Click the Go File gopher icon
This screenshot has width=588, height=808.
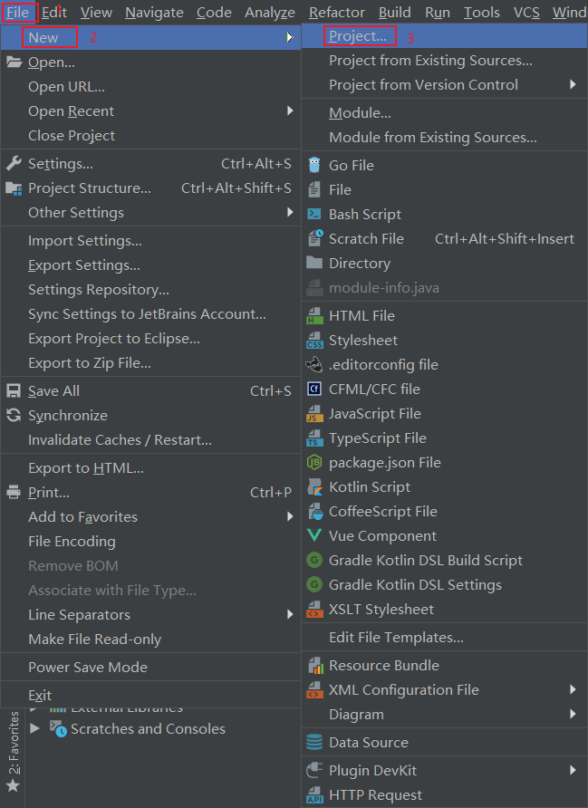[314, 166]
